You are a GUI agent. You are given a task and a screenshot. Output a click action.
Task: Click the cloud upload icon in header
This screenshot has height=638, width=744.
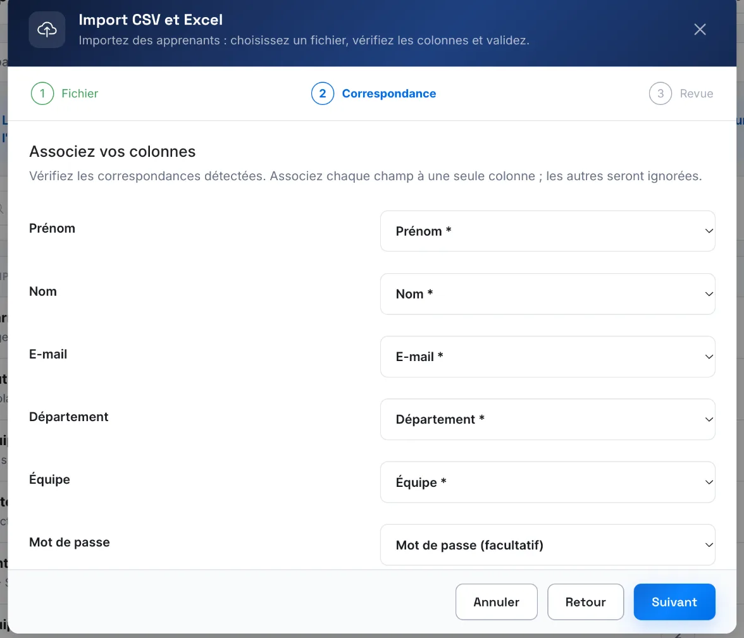point(47,30)
